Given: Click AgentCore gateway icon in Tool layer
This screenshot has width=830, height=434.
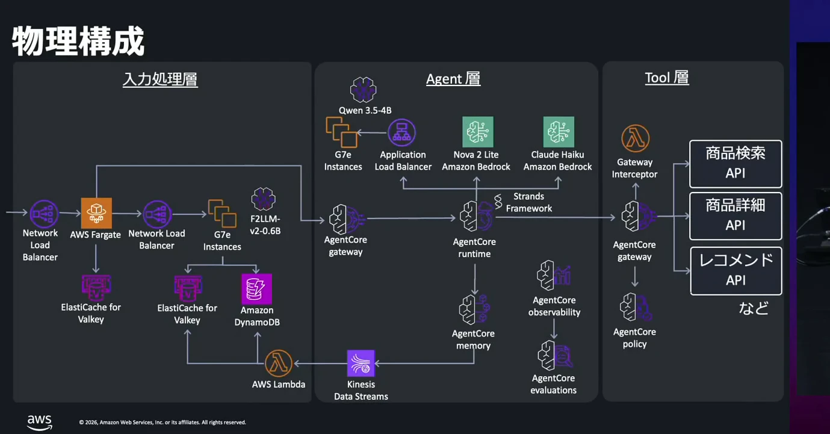Looking at the screenshot, I should click(638, 216).
